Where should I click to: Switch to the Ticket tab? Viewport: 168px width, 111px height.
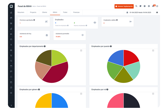point(65,12)
